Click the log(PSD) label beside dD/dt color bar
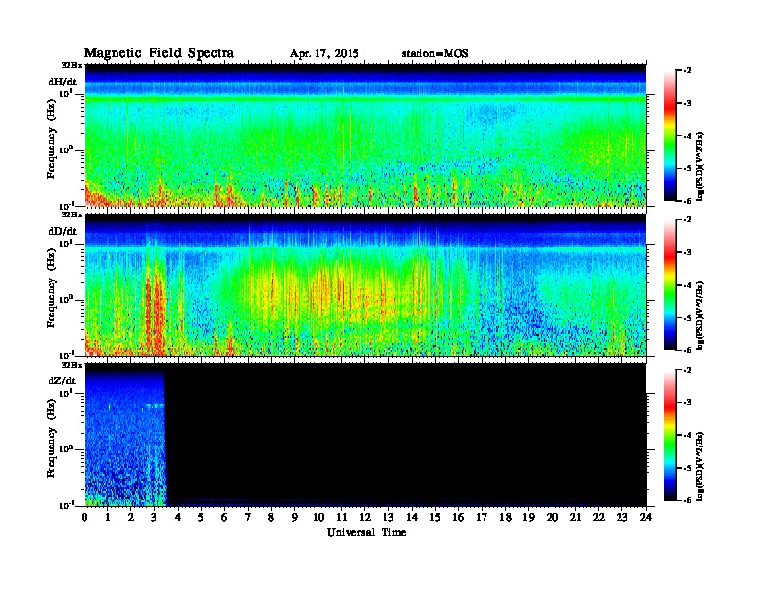This screenshot has width=769, height=594. tap(701, 316)
